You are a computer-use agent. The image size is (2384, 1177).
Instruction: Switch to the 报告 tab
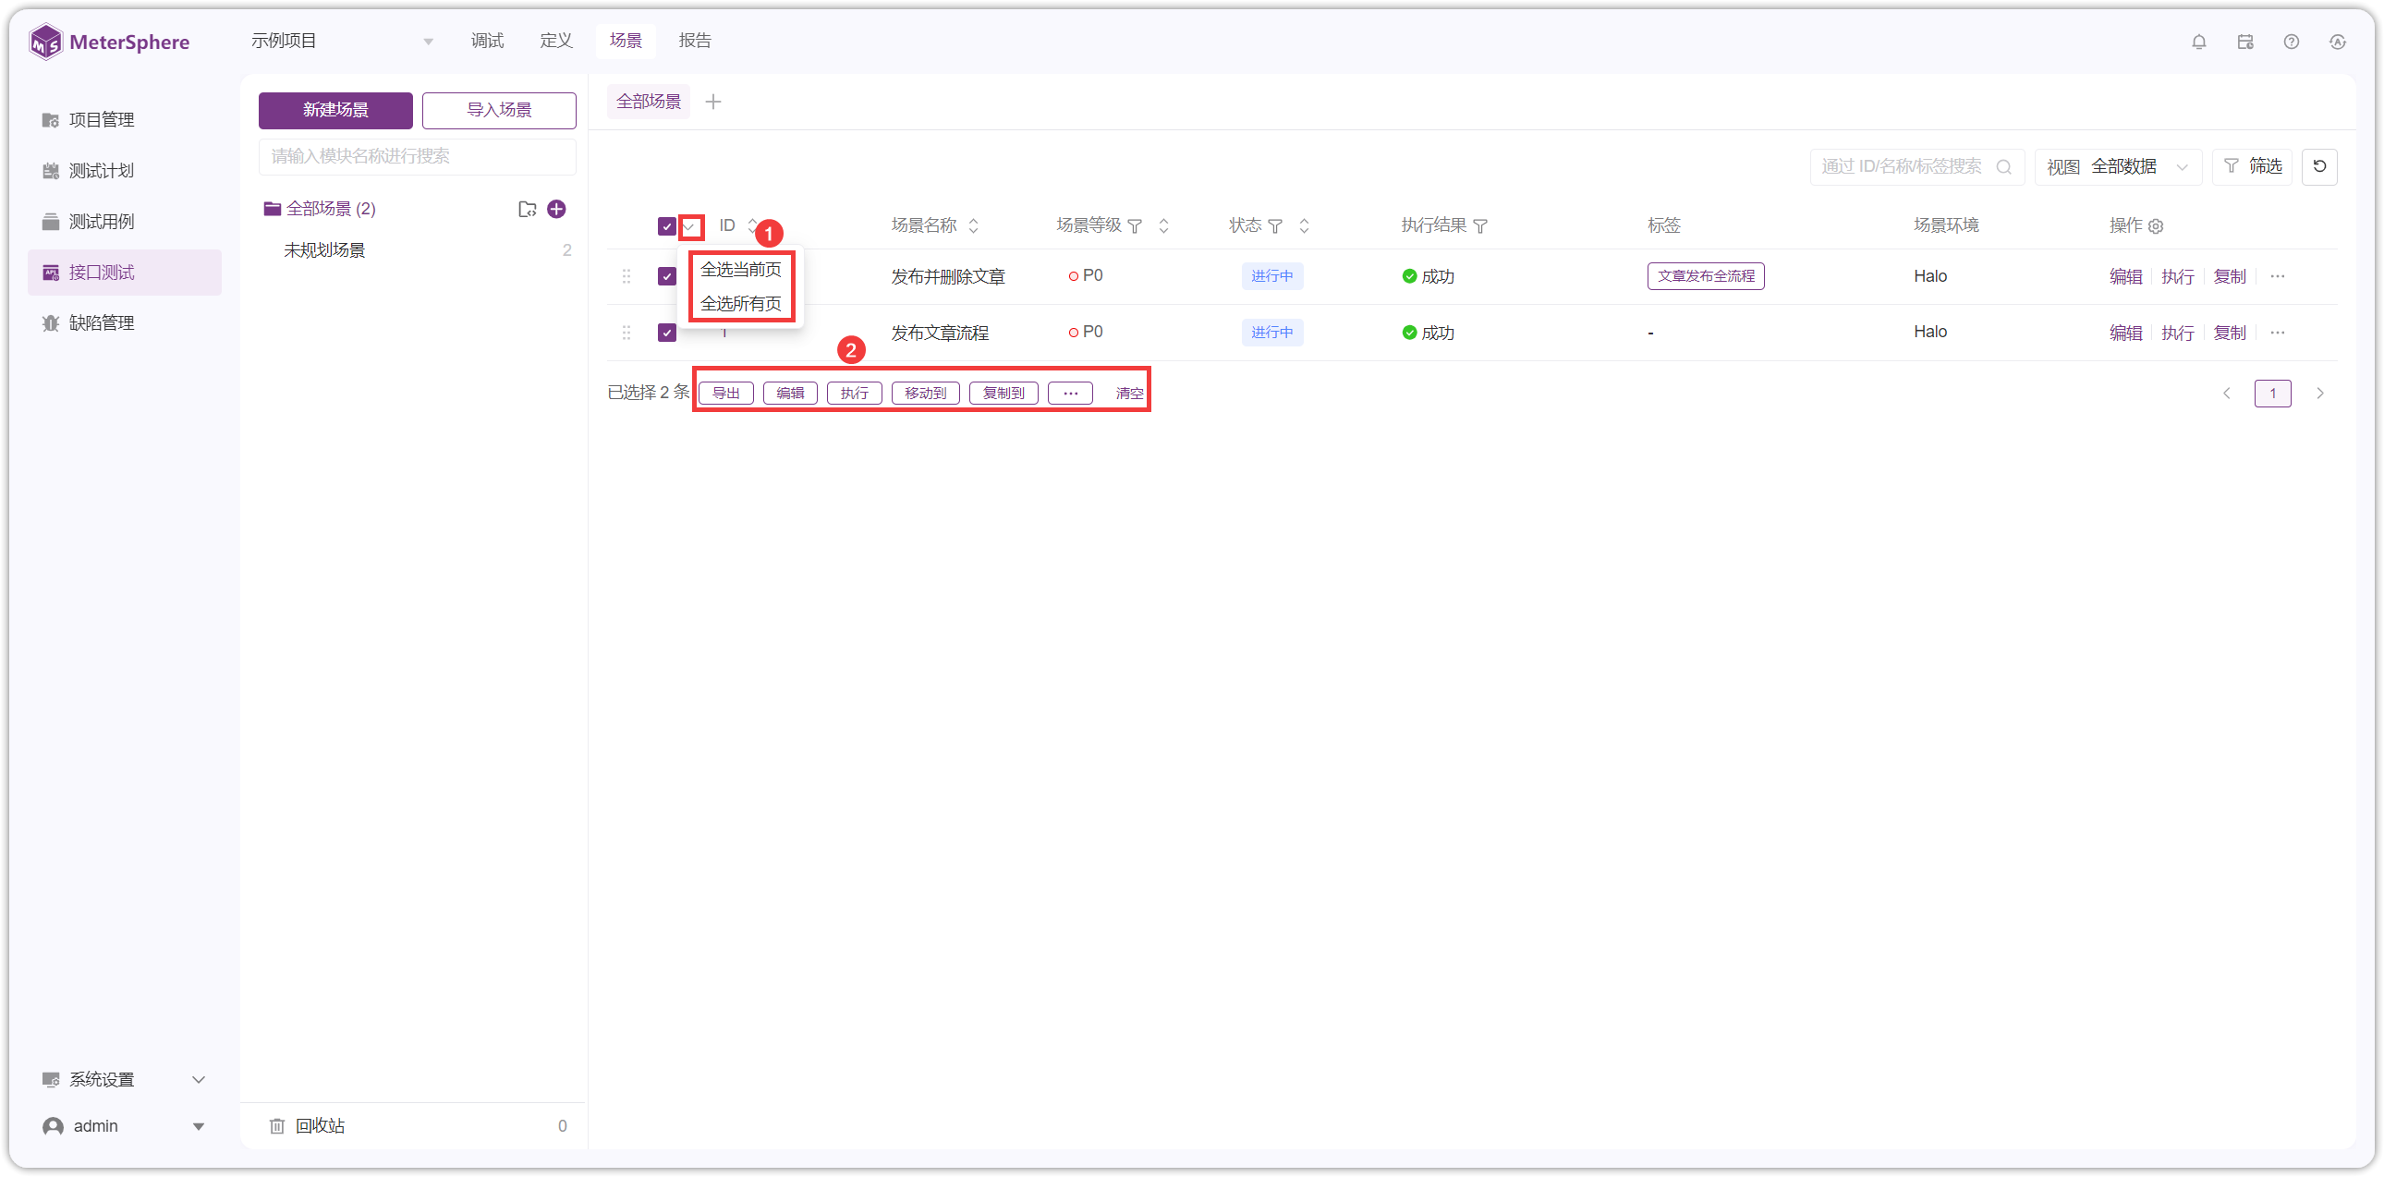tap(695, 41)
